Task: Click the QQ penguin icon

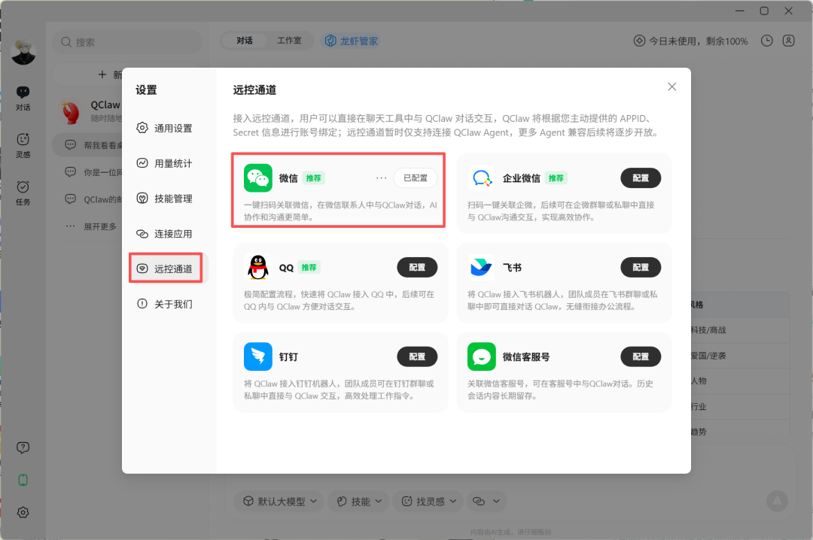Action: point(257,268)
